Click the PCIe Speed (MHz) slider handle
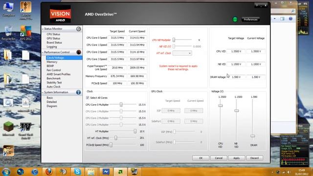Screen dimensions: 313x176 click(111, 145)
